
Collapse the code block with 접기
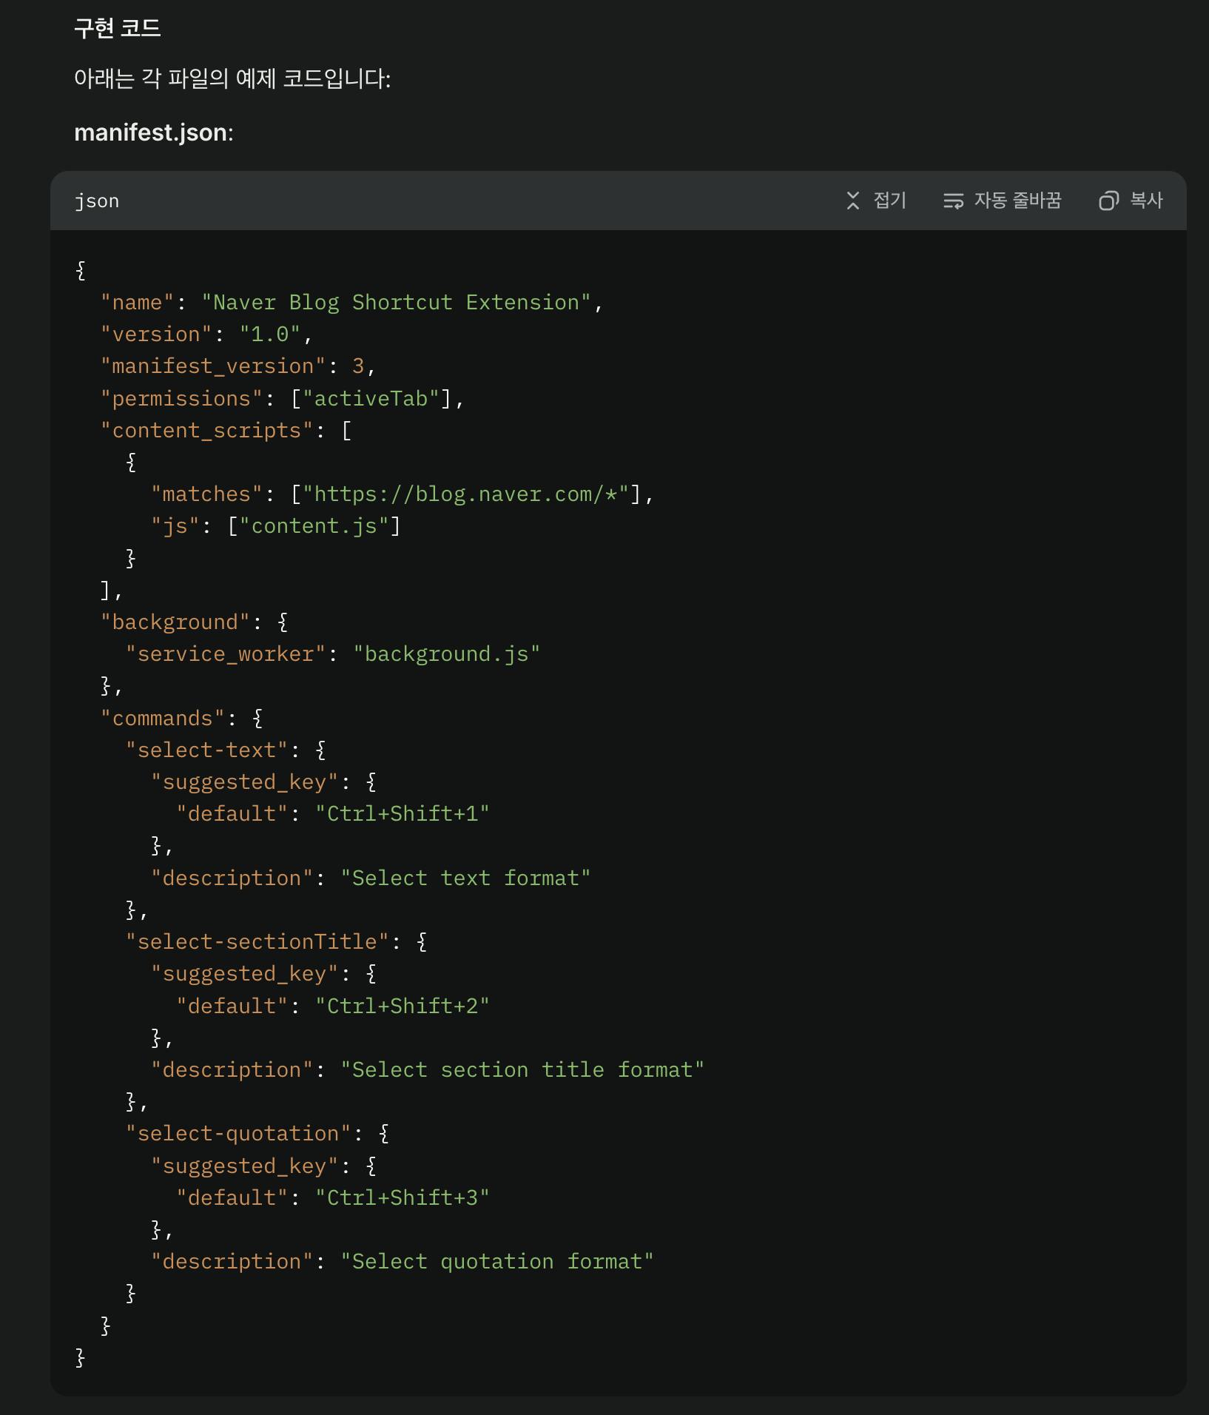[x=889, y=201]
